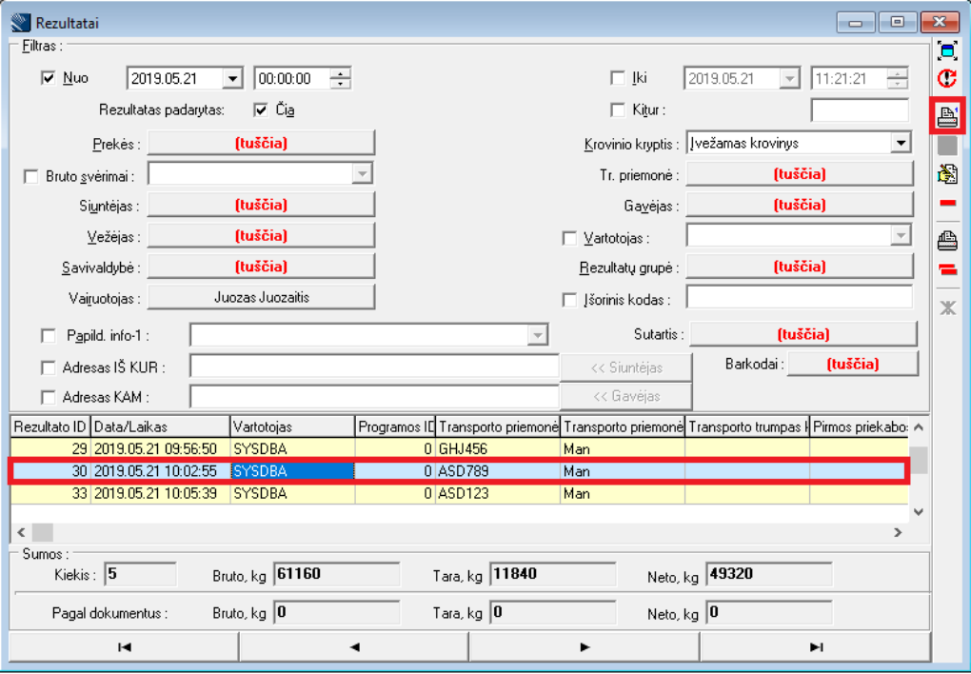Sort by Data/Laikas column header
Screen dimensions: 971x674
[x=160, y=426]
